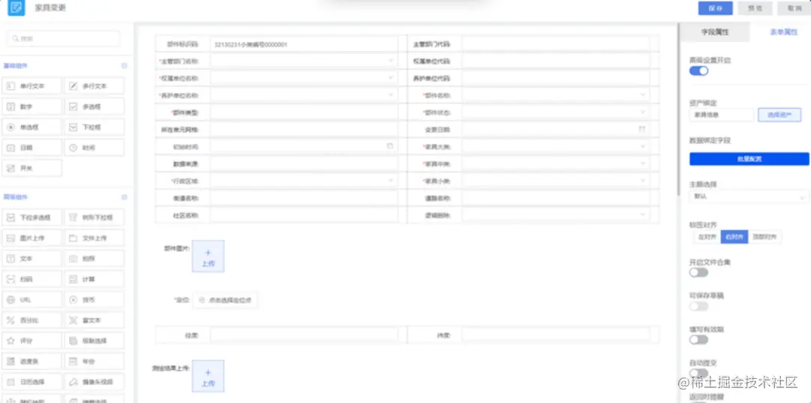Toggle the 开启文件合集 switch
Viewport: 811px width, 403px height.
tap(699, 272)
